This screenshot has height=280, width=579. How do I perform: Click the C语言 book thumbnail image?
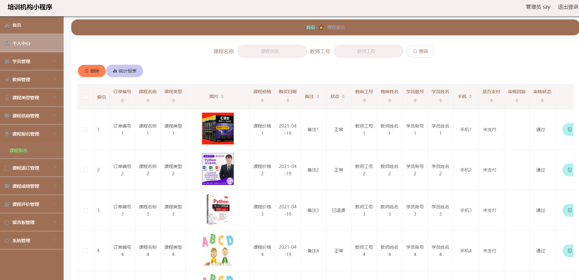pos(218,129)
